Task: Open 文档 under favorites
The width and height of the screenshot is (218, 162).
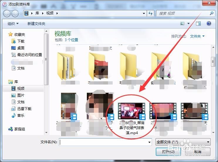Action: [x=18, y=68]
